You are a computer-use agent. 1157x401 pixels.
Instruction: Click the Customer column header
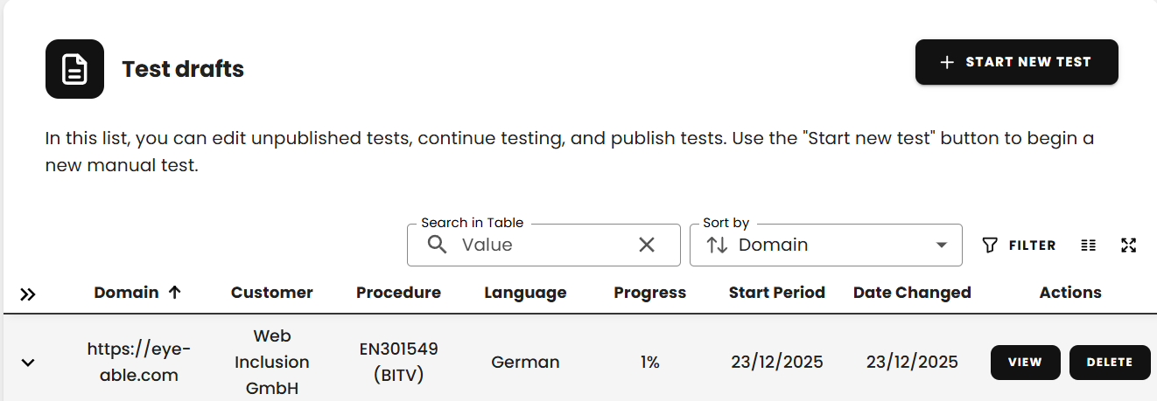coord(271,293)
